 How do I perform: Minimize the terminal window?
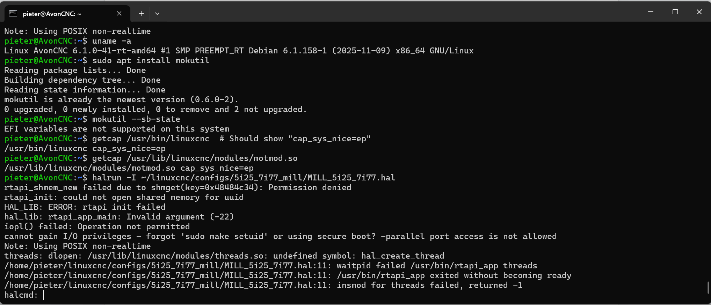pos(651,12)
